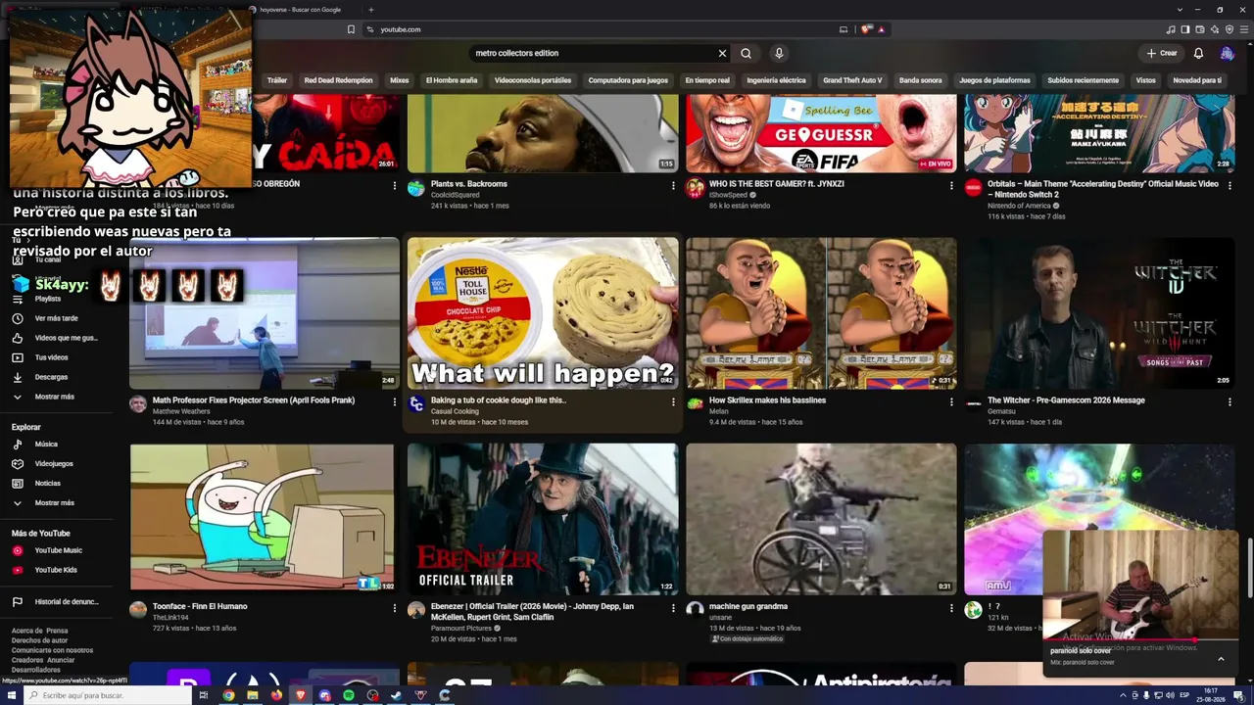Open options menu for Plants vs. Backrooms
The width and height of the screenshot is (1254, 705).
pyautogui.click(x=673, y=185)
